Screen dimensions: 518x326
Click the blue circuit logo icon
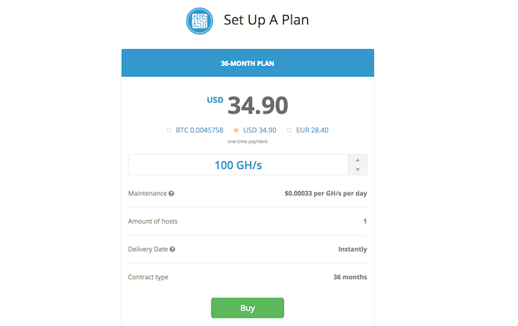point(199,21)
